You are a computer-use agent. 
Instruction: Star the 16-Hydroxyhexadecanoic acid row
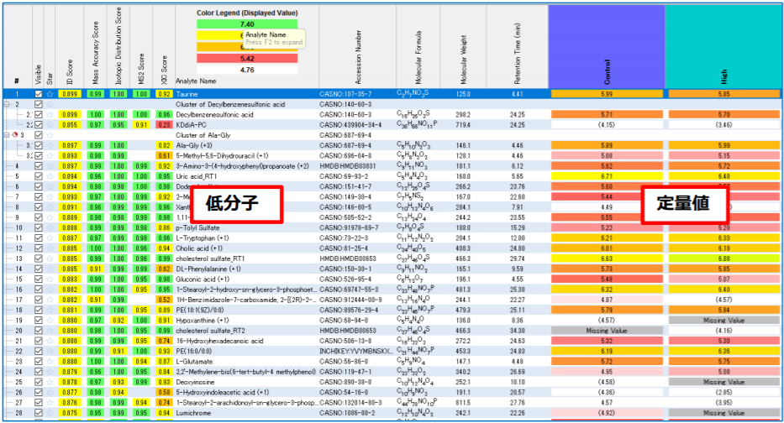[x=50, y=341]
